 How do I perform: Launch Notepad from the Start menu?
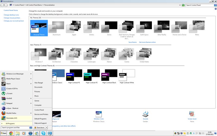point(16,103)
